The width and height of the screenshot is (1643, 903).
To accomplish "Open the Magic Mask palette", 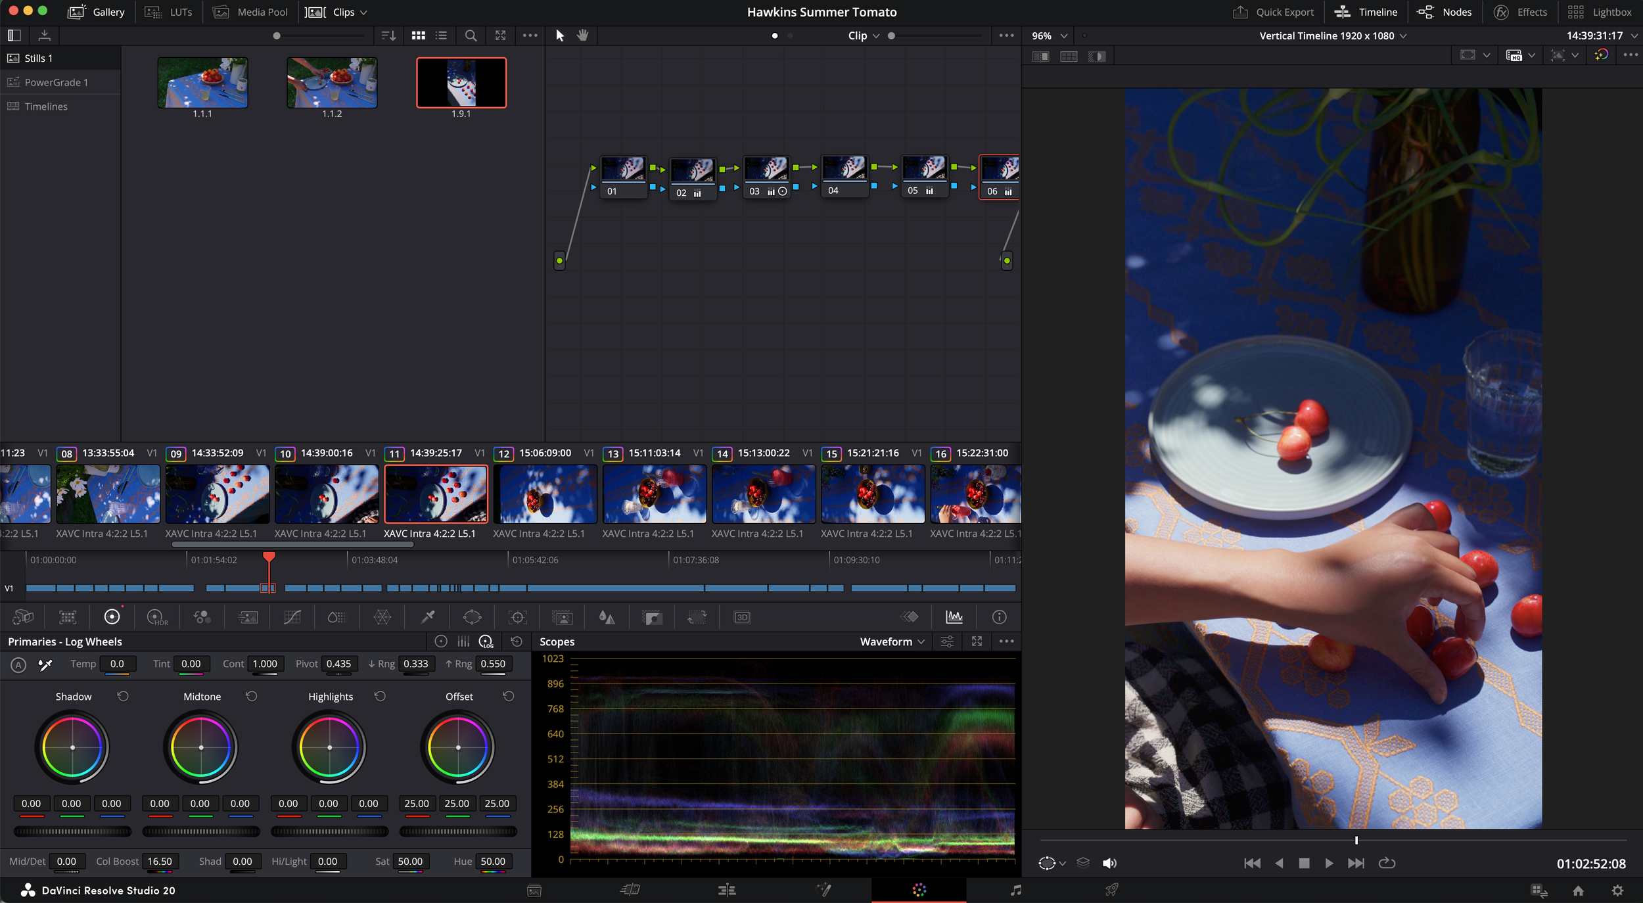I will 562,617.
